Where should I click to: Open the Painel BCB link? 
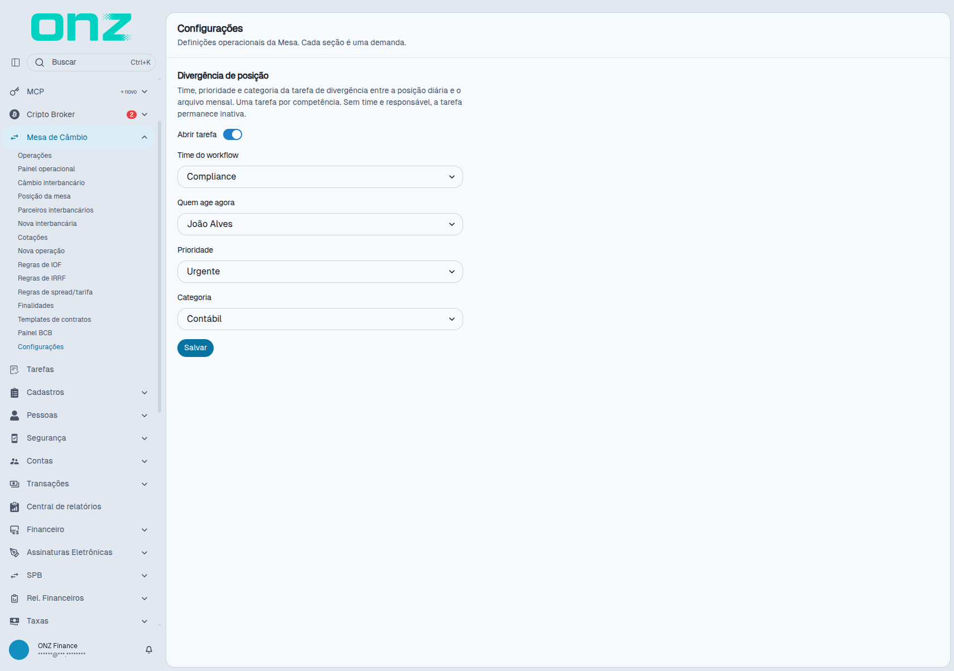click(x=35, y=333)
